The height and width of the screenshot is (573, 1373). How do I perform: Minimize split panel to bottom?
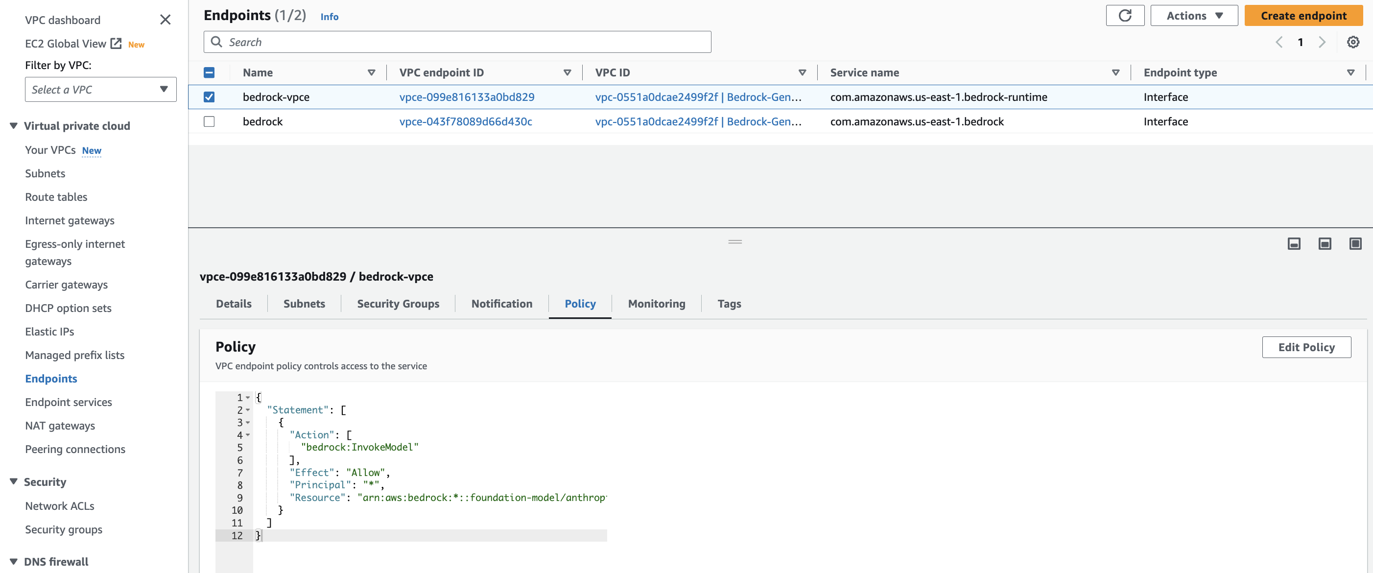pyautogui.click(x=1294, y=243)
